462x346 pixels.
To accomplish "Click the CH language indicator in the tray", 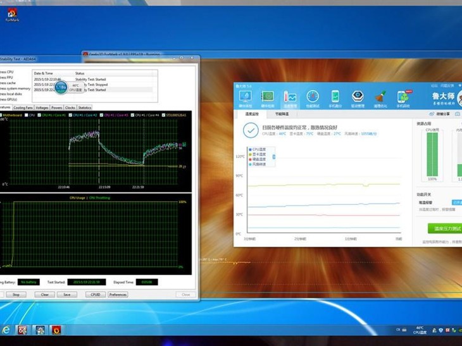I will point(398,330).
